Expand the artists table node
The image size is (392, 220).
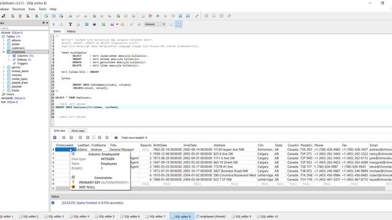point(4,44)
